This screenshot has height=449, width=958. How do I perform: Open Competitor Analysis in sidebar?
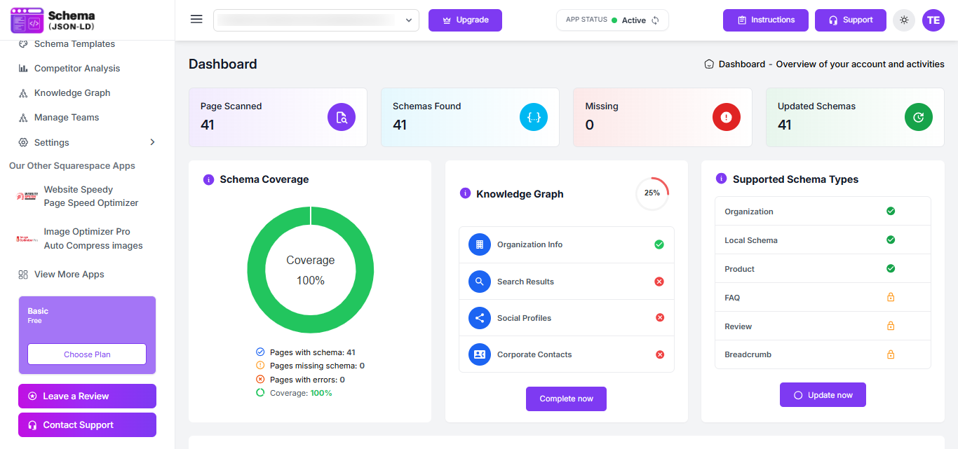click(x=77, y=69)
